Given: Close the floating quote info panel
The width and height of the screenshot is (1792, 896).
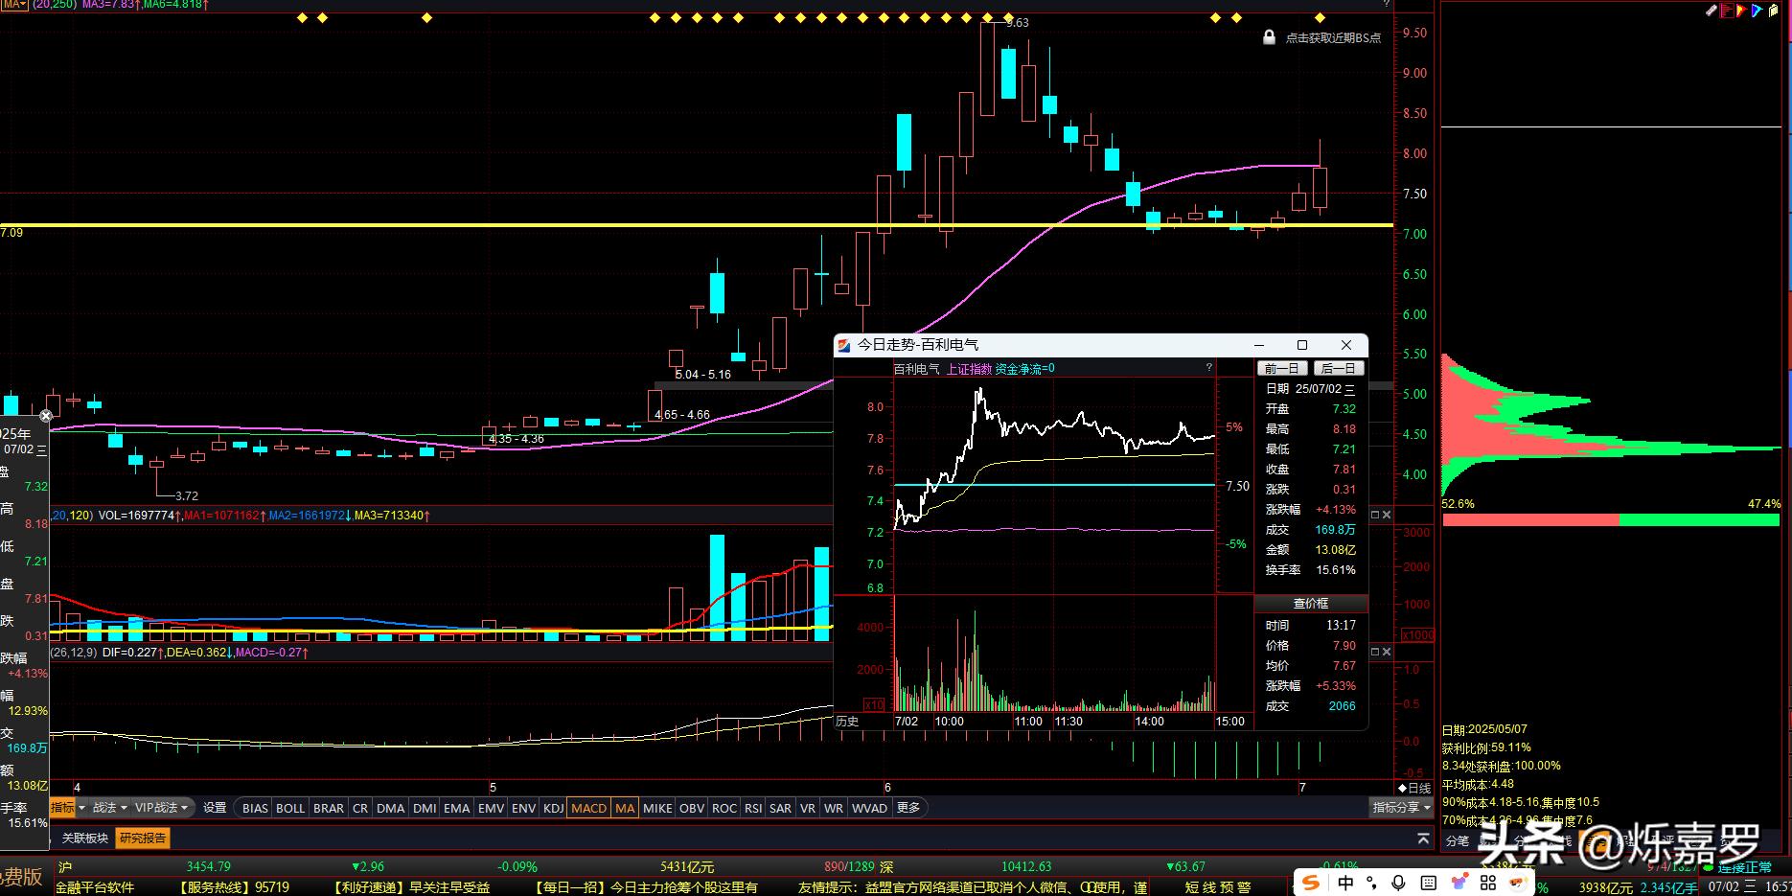Looking at the screenshot, I should [x=45, y=416].
